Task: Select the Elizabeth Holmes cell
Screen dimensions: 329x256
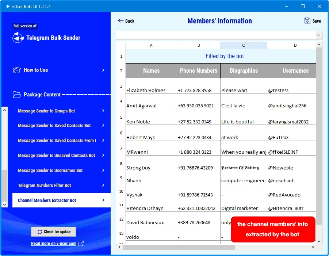Action: (x=151, y=86)
